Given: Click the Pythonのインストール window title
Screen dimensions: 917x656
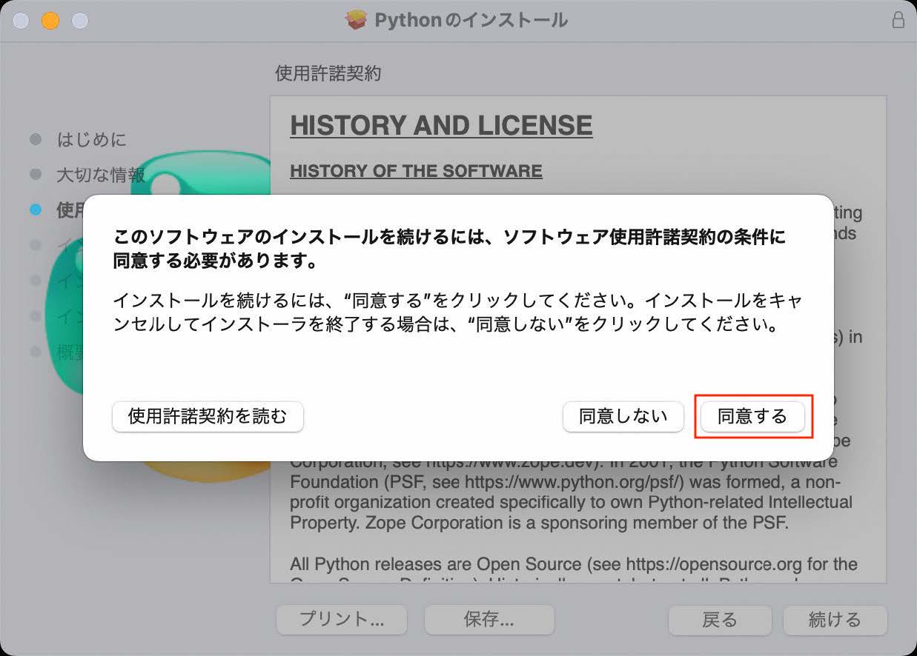Looking at the screenshot, I should coord(471,20).
